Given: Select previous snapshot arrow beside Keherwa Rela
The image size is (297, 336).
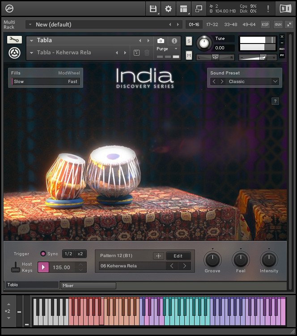Looking at the screenshot, I should (x=117, y=52).
